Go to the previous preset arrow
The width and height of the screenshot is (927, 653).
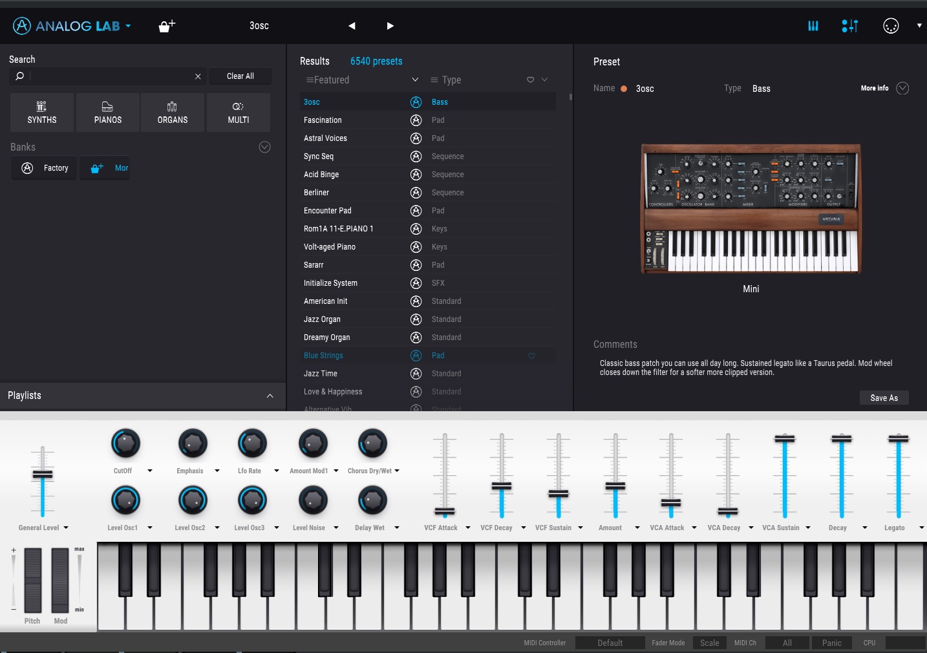click(x=352, y=26)
